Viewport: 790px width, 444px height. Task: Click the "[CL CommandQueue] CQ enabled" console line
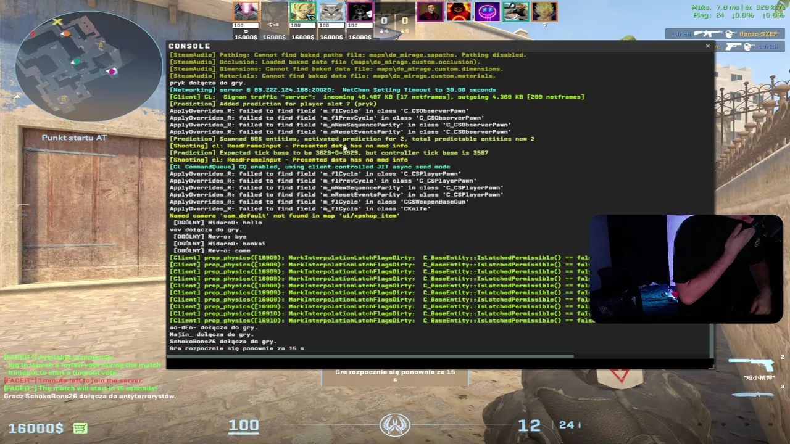point(310,166)
